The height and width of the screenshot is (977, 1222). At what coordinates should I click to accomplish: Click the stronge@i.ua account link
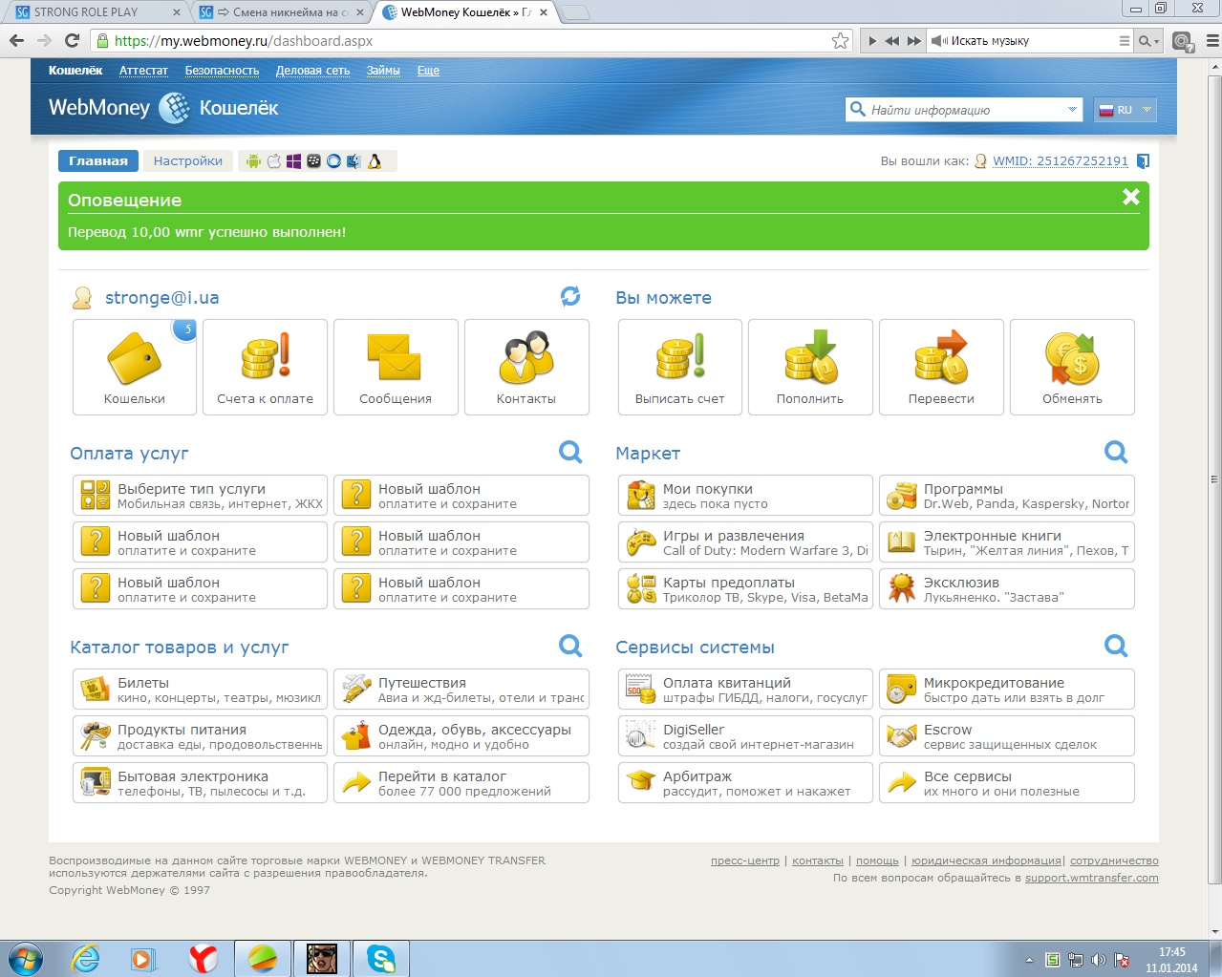(161, 298)
